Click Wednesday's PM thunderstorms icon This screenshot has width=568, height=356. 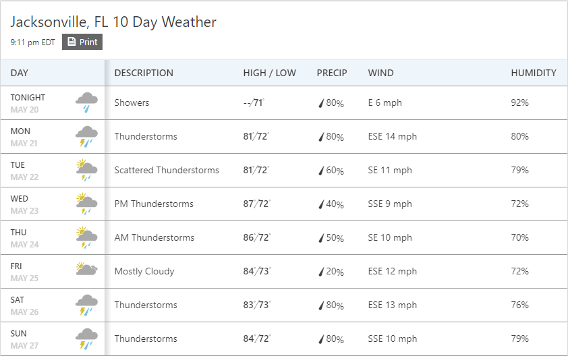[86, 204]
